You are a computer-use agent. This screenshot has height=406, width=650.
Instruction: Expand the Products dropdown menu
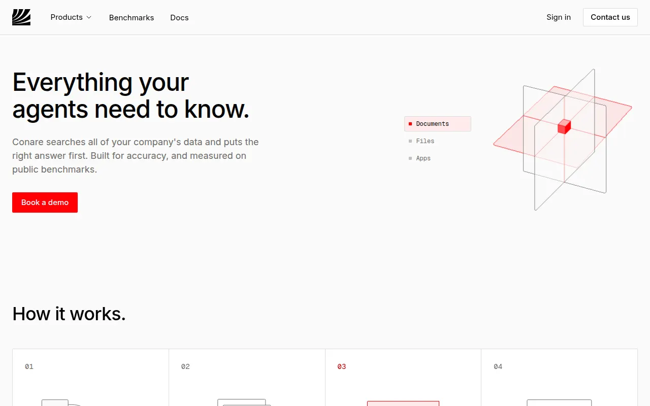[x=71, y=17]
